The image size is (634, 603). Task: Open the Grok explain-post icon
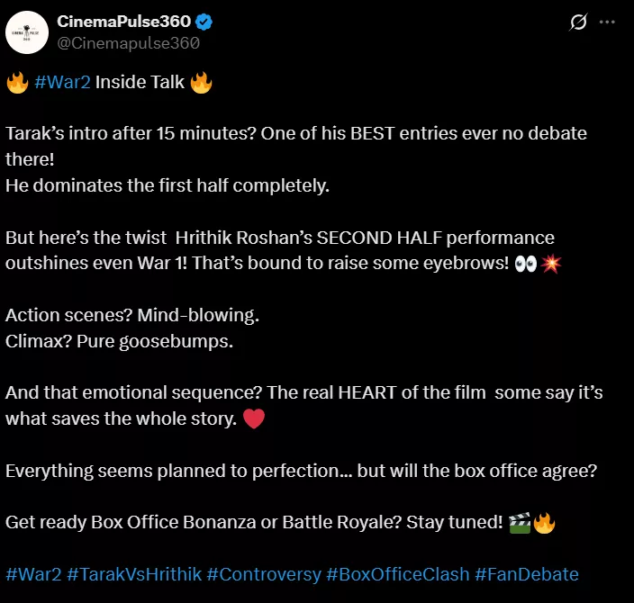pos(579,22)
